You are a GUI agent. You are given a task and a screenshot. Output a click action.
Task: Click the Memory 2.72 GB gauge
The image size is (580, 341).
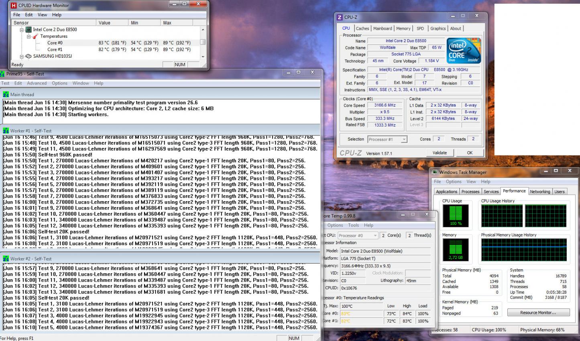(x=456, y=250)
